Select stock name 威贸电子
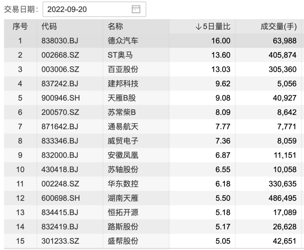Image resolution: width=304 pixels, height=250 pixels. (x=123, y=141)
